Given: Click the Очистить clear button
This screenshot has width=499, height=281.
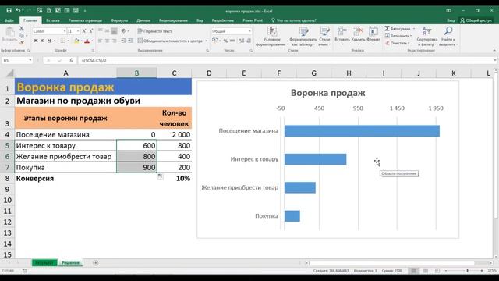Looking at the screenshot, I should click(x=397, y=43).
